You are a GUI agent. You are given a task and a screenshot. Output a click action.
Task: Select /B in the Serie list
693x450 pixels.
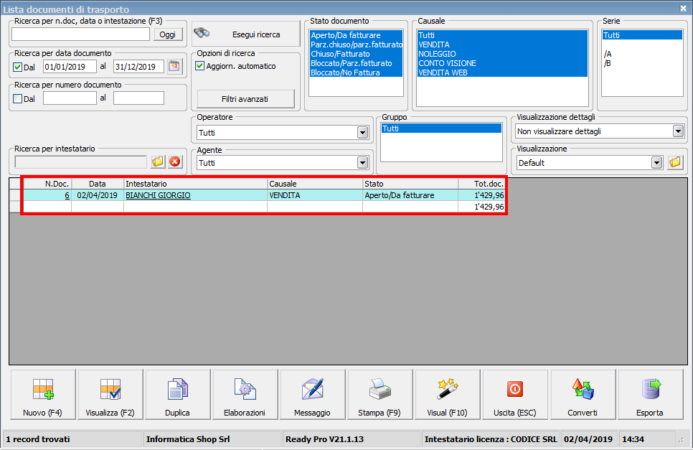[642, 63]
